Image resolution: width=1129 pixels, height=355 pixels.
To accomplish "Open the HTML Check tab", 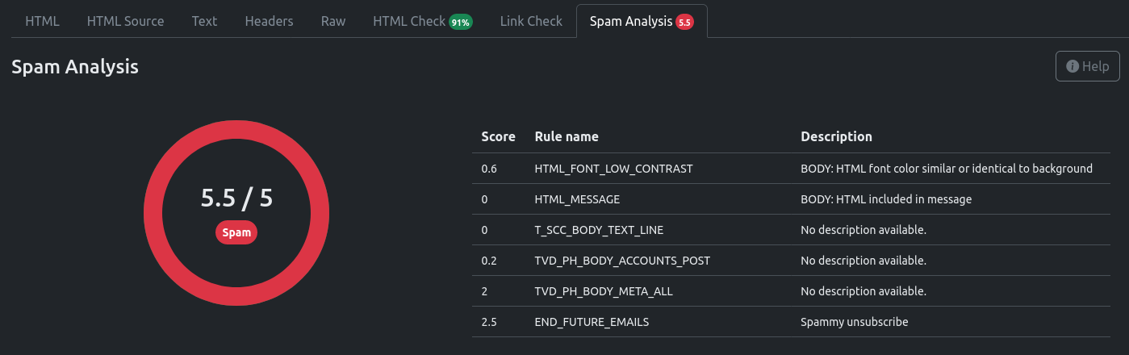I will tap(423, 21).
